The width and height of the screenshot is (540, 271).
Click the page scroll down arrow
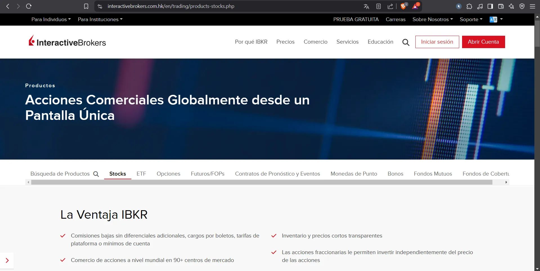[x=537, y=269]
